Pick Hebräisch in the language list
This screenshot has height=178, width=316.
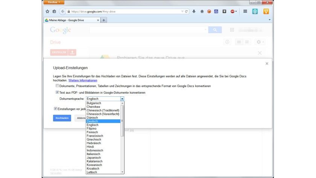103,143
